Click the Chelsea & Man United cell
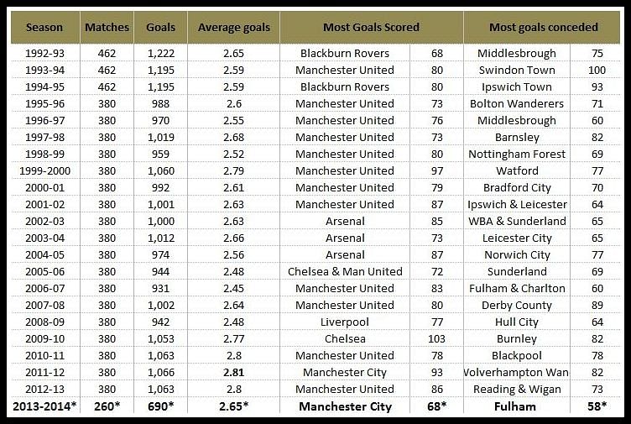This screenshot has height=424, width=631. click(345, 272)
